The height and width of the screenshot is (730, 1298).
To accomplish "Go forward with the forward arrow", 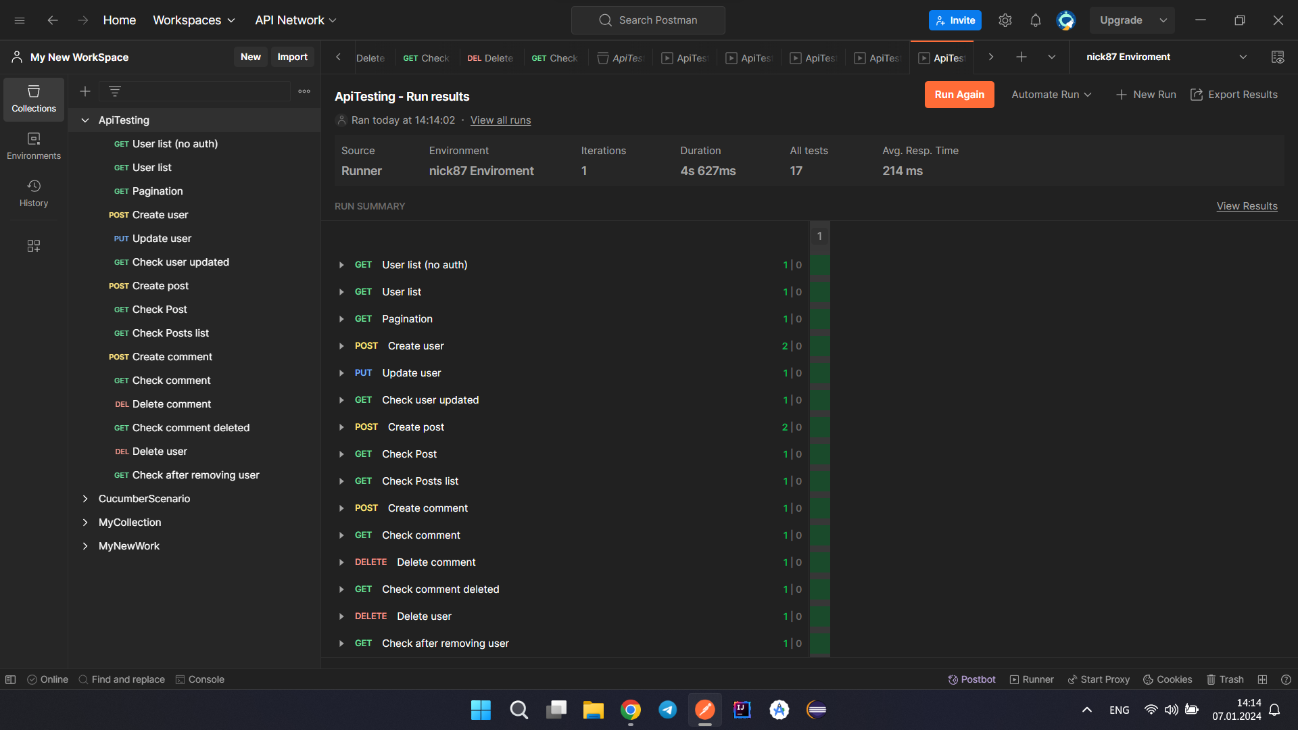I will [83, 20].
